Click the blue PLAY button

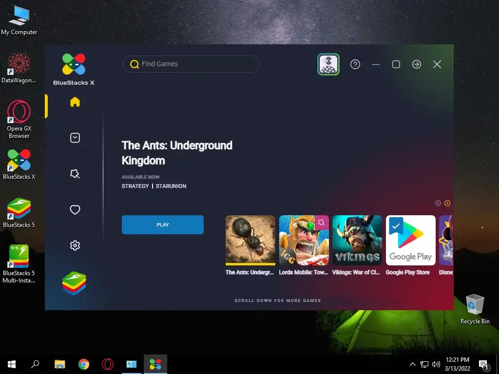click(163, 224)
